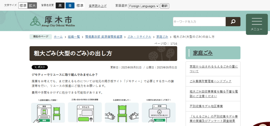270x126 pixels.
Task: Click the Atsugi City logo
Action: point(53,21)
